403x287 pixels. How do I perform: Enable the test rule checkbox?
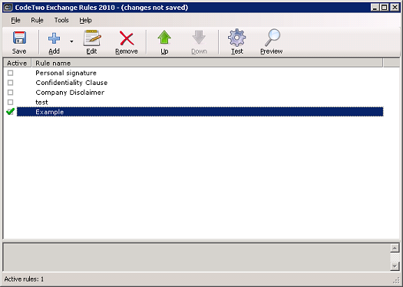pyautogui.click(x=10, y=103)
